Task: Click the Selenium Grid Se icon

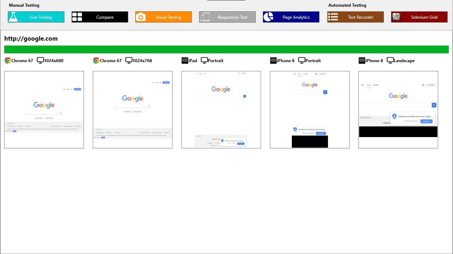Action: (x=396, y=17)
